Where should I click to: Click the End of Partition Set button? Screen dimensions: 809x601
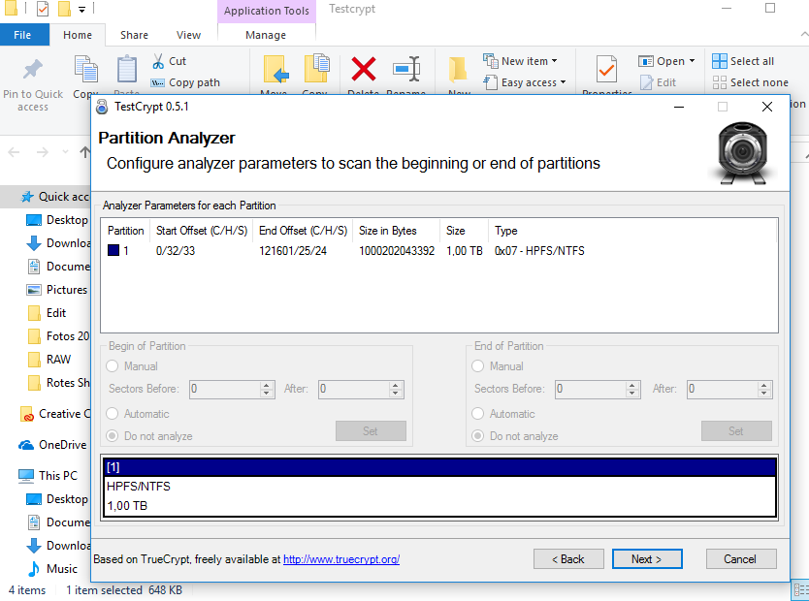[x=736, y=431]
